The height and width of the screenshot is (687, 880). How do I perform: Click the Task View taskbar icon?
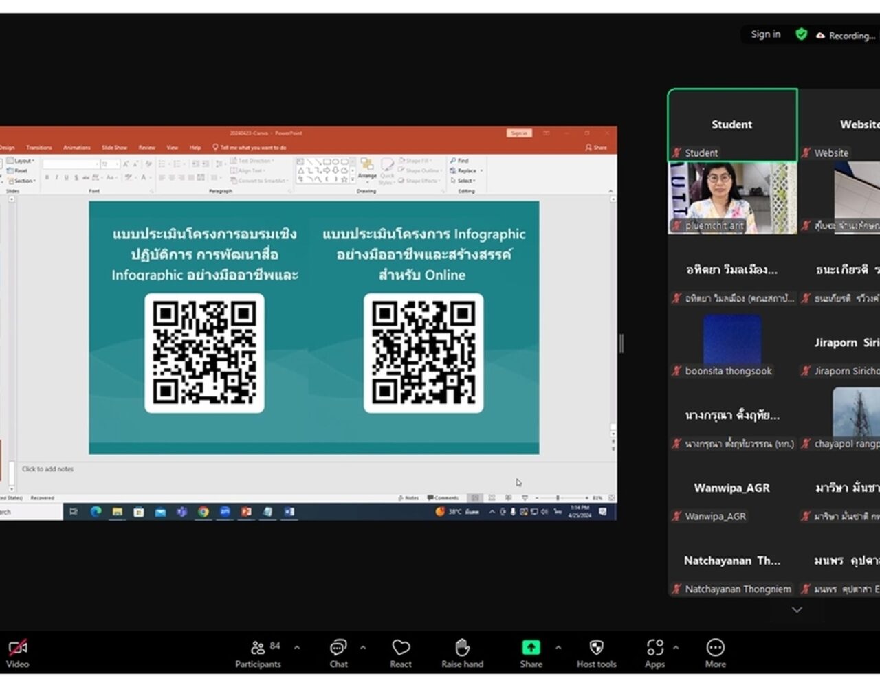point(74,511)
